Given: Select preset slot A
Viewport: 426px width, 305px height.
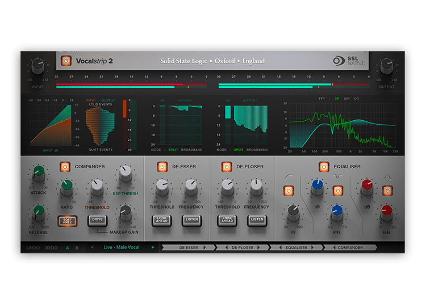Looking at the screenshot, I should click(68, 248).
